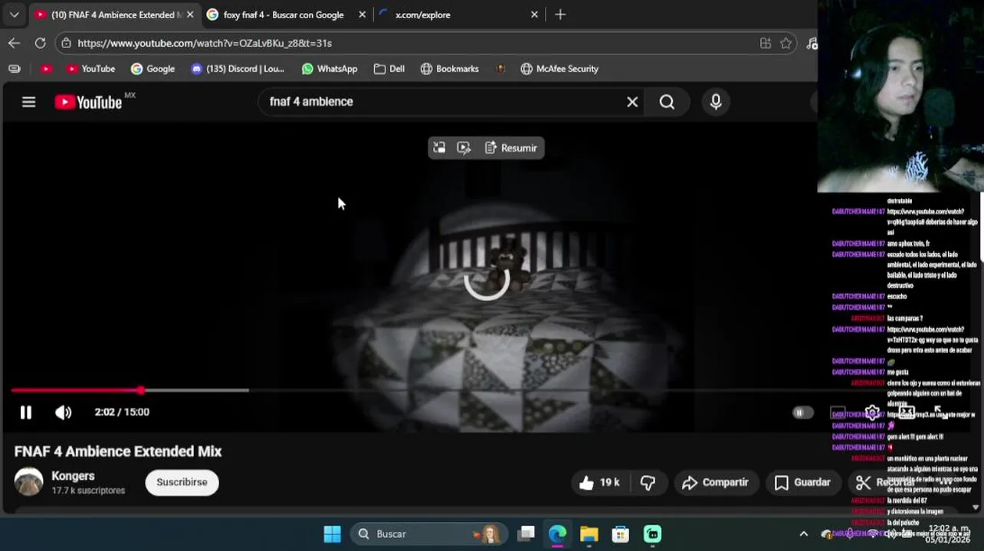Share video via Compartir
Image resolution: width=984 pixels, height=551 pixels.
[715, 482]
